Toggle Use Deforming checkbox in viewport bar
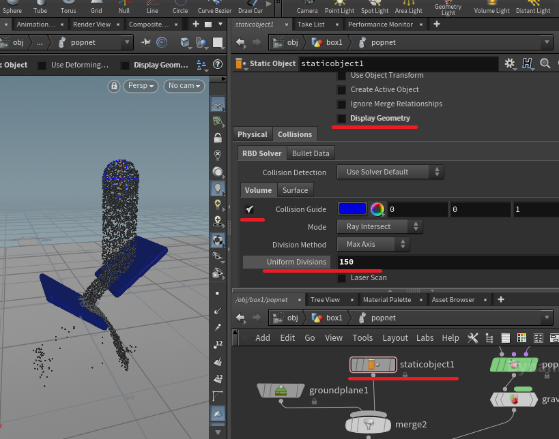This screenshot has width=559, height=439. 42,65
